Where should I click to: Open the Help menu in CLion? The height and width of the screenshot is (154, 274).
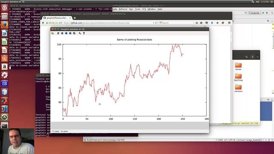click(x=160, y=9)
